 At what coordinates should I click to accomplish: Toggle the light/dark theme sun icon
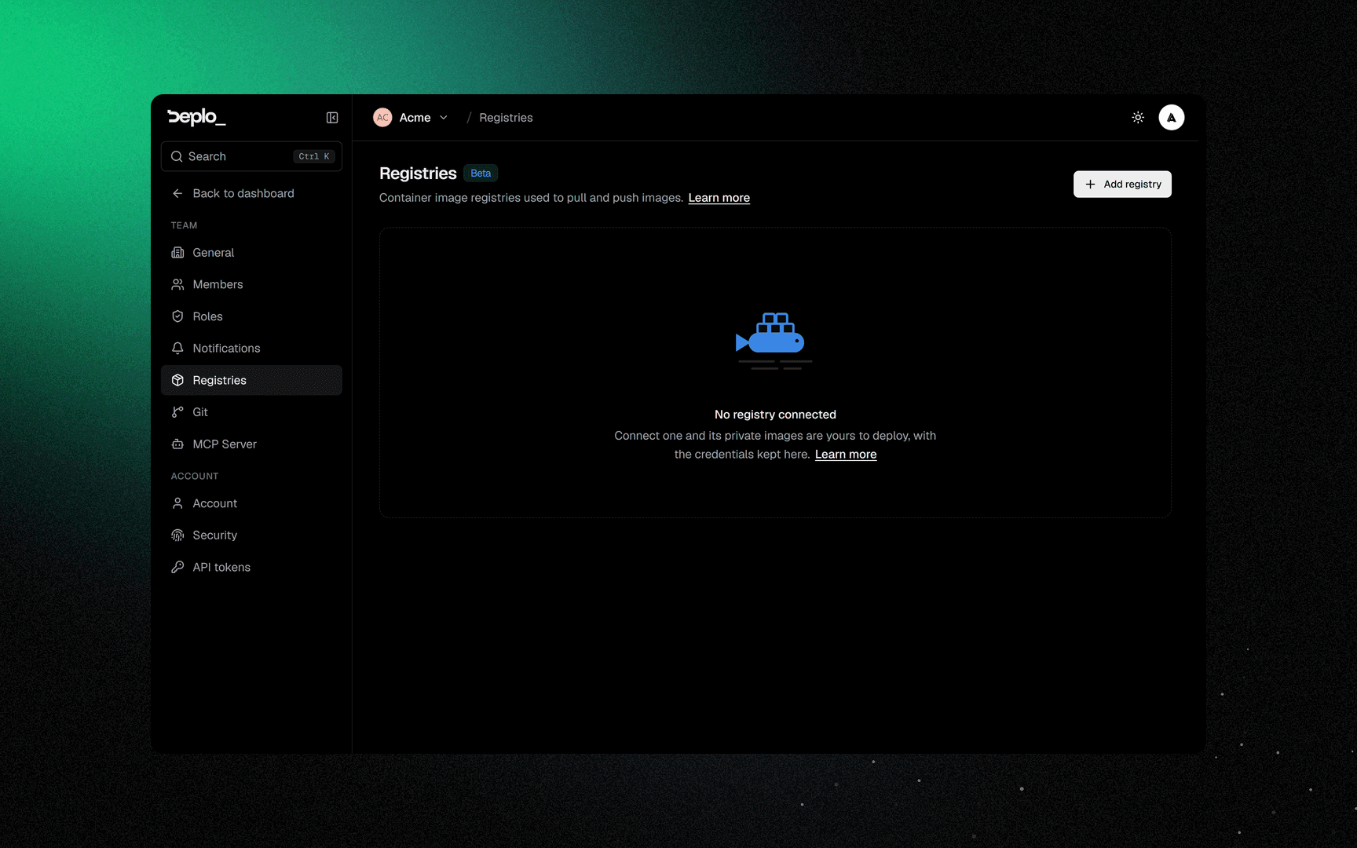[1138, 118]
